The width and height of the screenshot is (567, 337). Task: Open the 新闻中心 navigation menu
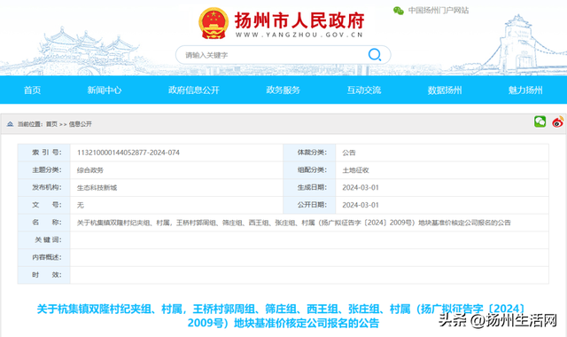[x=105, y=90]
